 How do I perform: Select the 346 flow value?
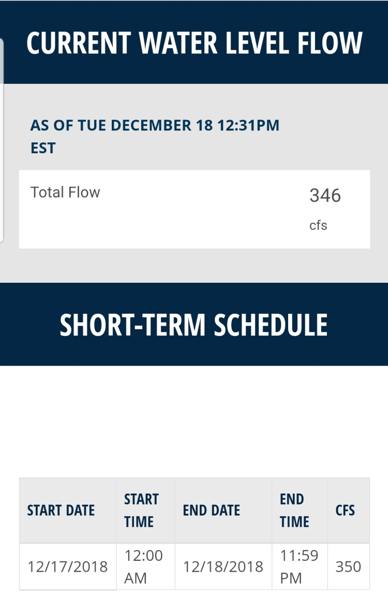pos(325,195)
